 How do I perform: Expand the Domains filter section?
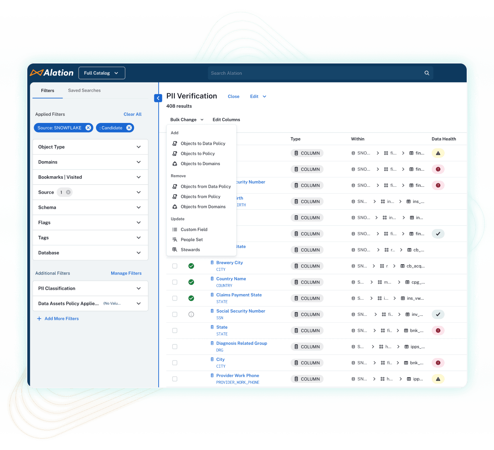139,162
